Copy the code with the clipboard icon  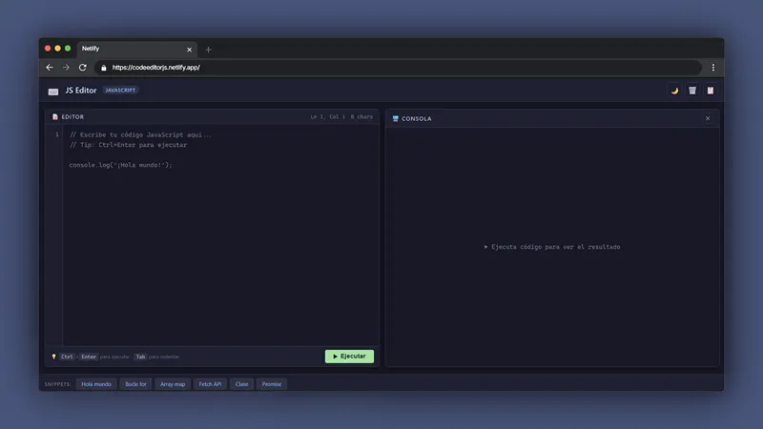711,91
